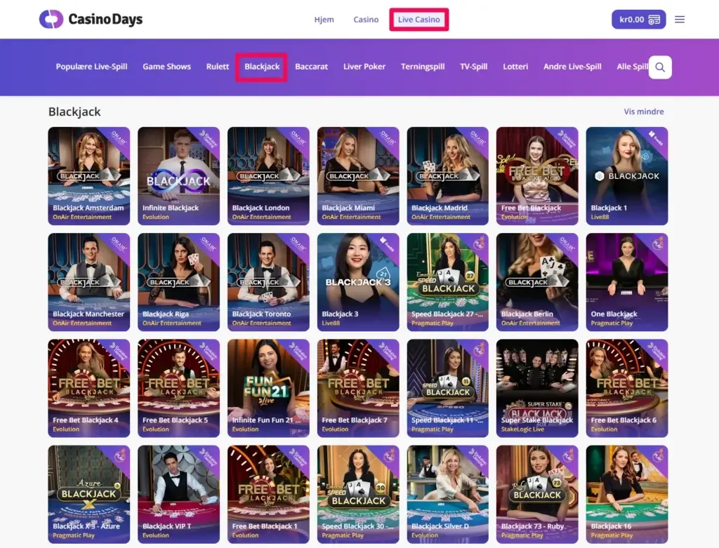Open the Blackjack Berlin table

pos(537,282)
